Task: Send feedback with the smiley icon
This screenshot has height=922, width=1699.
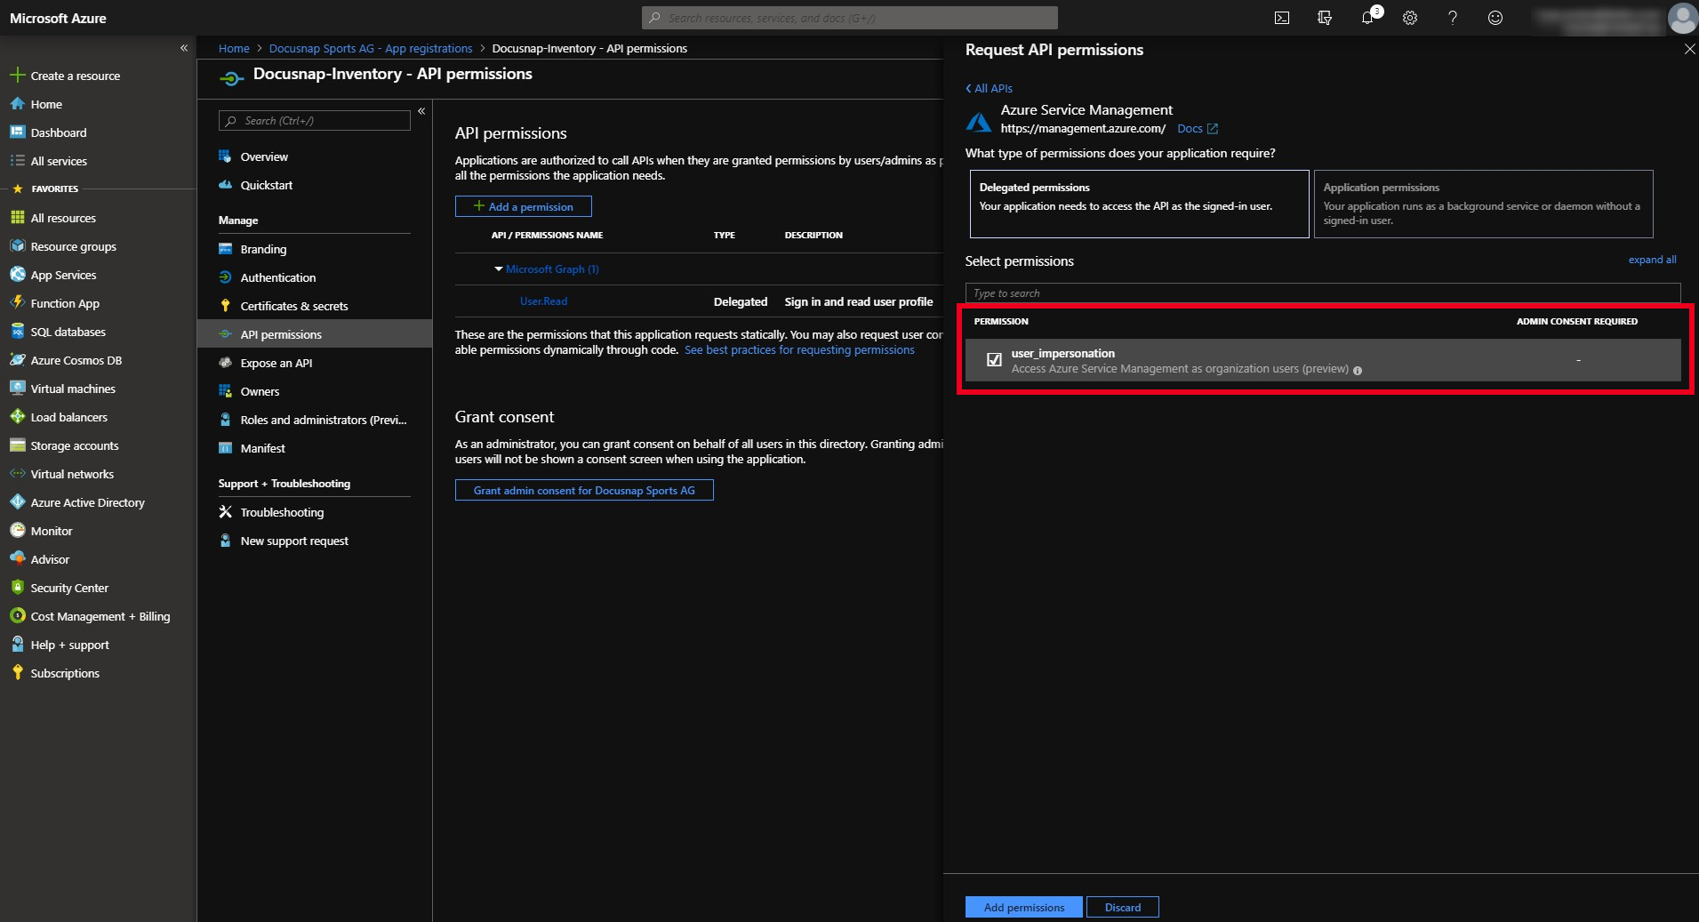Action: point(1495,18)
